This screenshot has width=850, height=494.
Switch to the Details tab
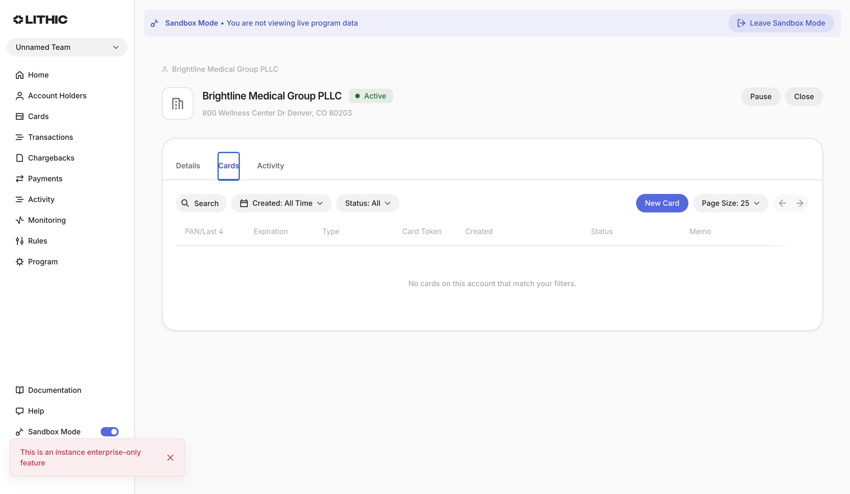tap(188, 166)
